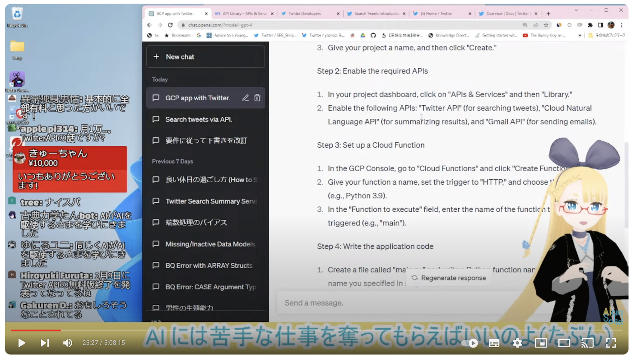Cast video to a TV
Screen dimensions: 632x358
coord(587,343)
